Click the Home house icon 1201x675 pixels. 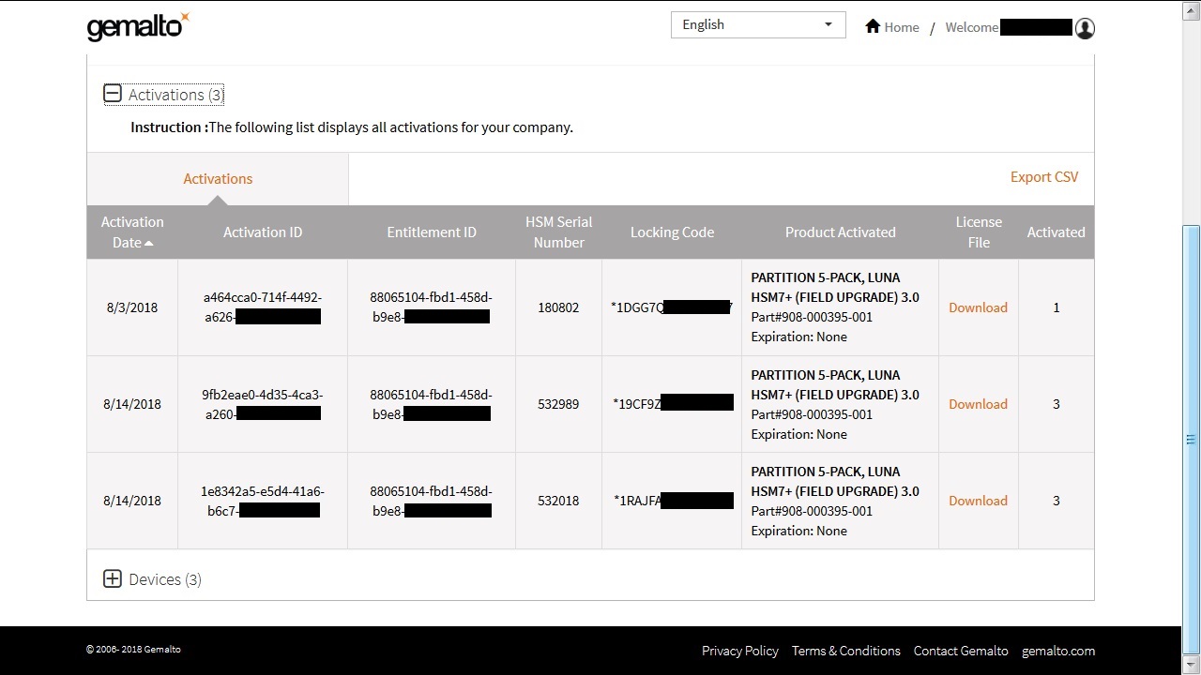(873, 26)
